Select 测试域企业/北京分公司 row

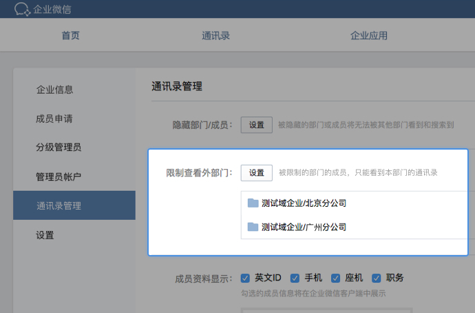coord(355,203)
